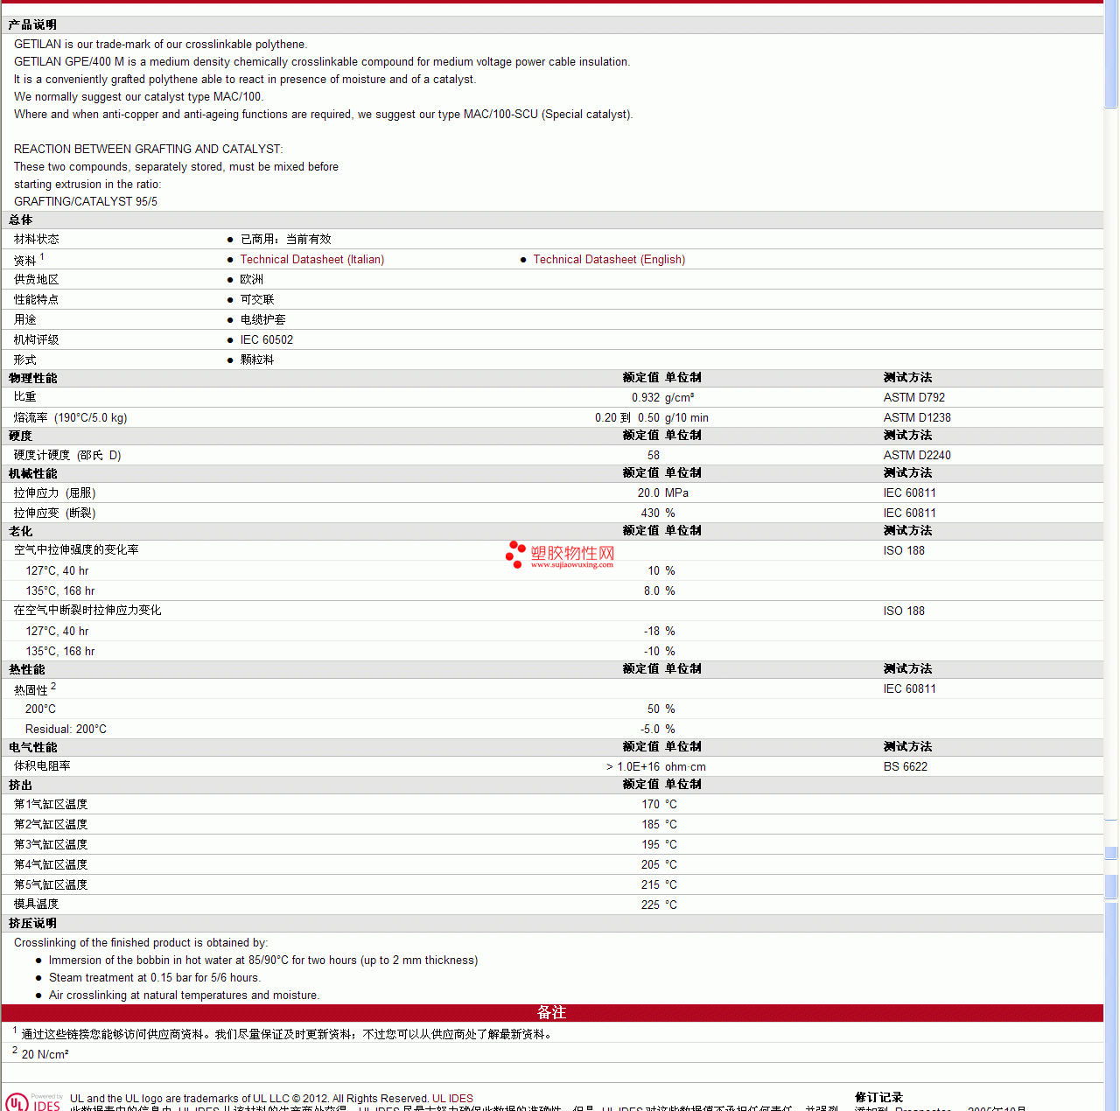Image resolution: width=1120 pixels, height=1111 pixels.
Task: Select the 硬度计硬度 (邵氏 D) row label
Action: tap(67, 456)
